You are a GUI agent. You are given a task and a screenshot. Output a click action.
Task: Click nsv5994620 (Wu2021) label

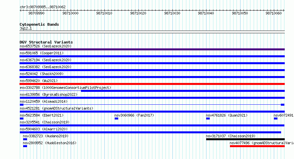coord(39,81)
